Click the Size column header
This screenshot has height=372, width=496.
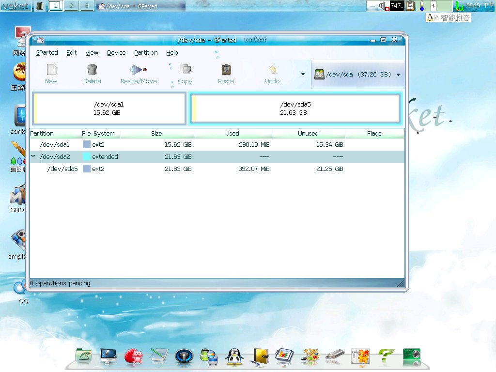point(156,134)
